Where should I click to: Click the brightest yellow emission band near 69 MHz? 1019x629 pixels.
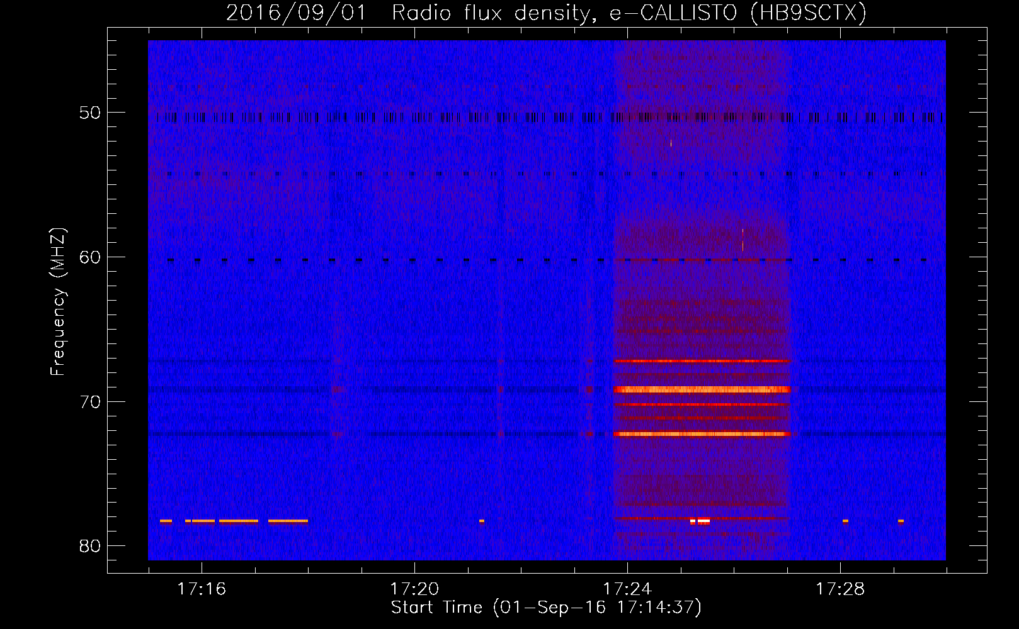click(x=702, y=389)
